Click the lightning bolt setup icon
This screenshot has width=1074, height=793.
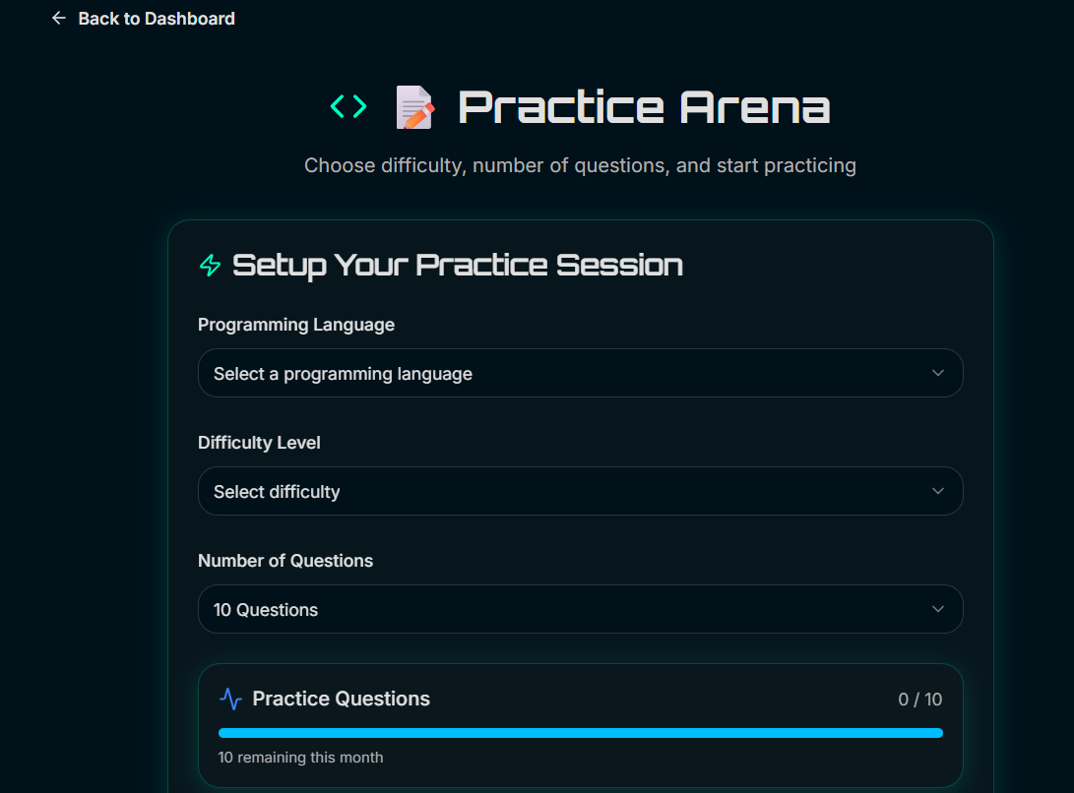tap(211, 265)
